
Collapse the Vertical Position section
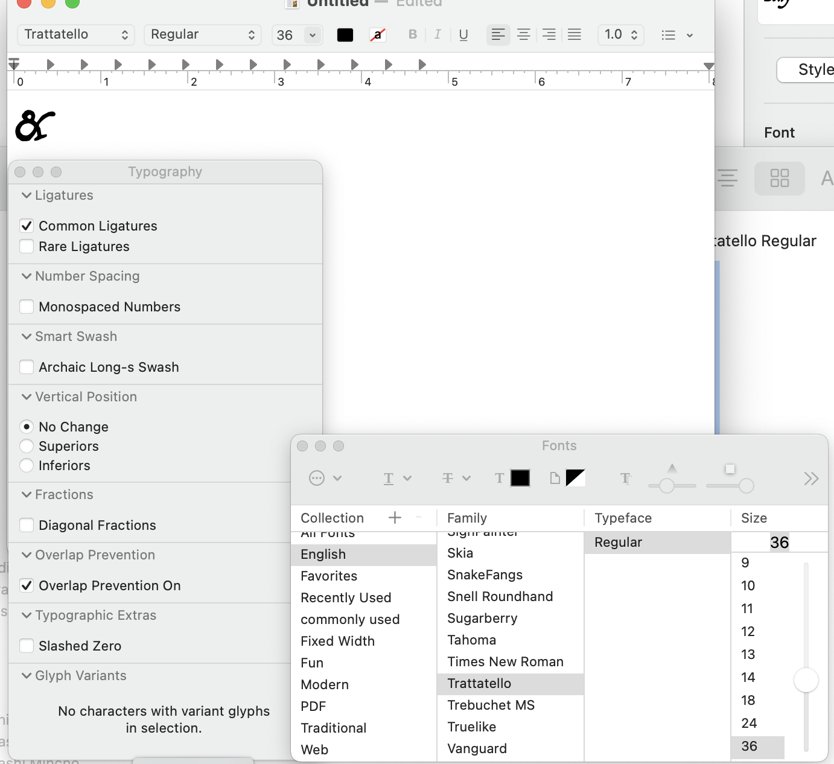(x=27, y=396)
